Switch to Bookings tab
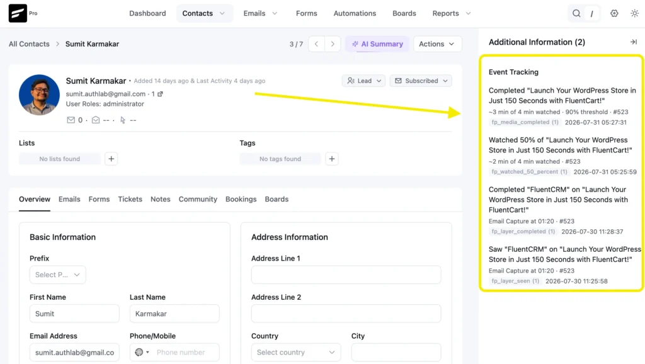Screen dimensions: 645x364 [x=241, y=199]
